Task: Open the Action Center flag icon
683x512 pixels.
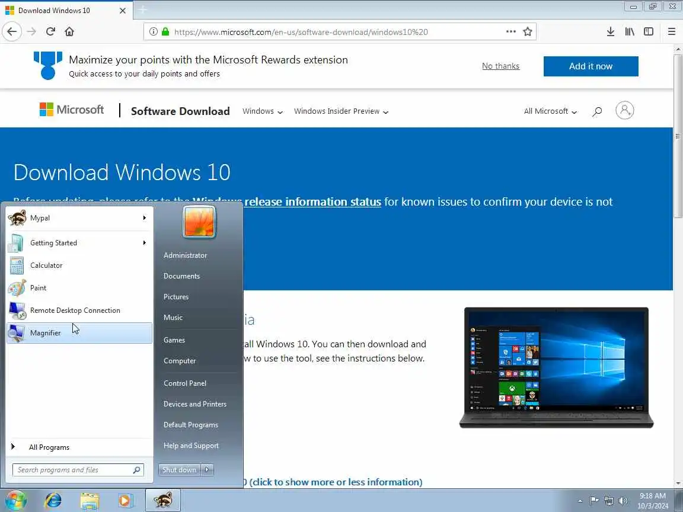Action: pos(593,501)
